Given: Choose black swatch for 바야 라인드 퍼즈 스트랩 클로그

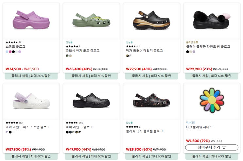Looking at the screenshot, I should (x=10, y=132).
